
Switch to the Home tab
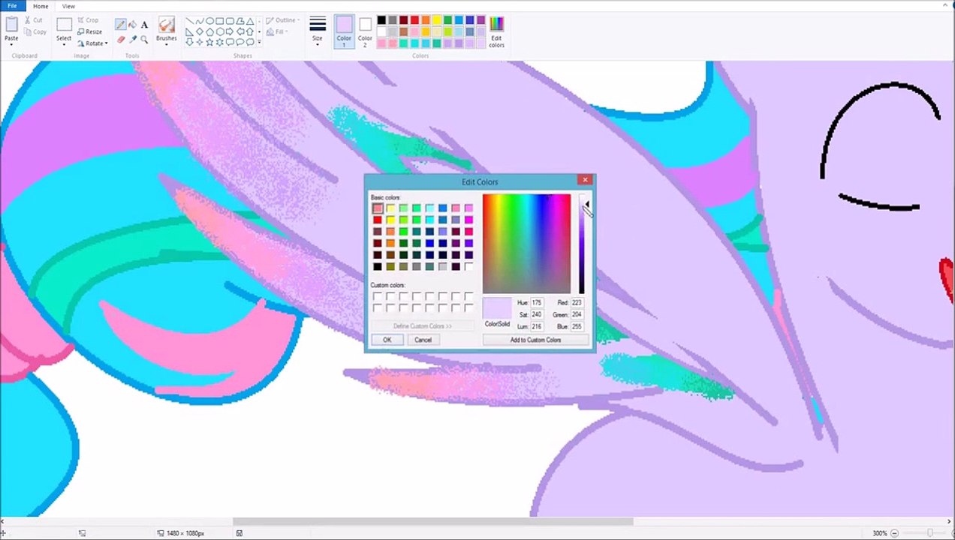tap(41, 6)
